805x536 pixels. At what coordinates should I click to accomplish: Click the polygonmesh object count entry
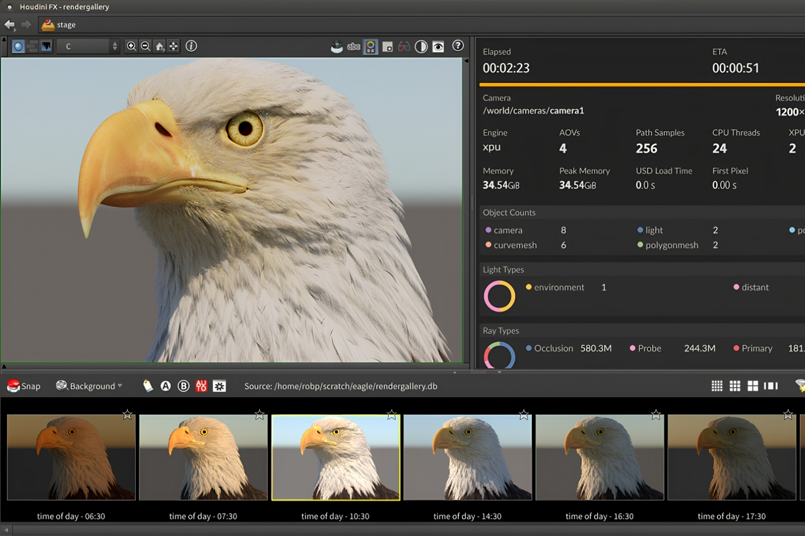(x=678, y=245)
